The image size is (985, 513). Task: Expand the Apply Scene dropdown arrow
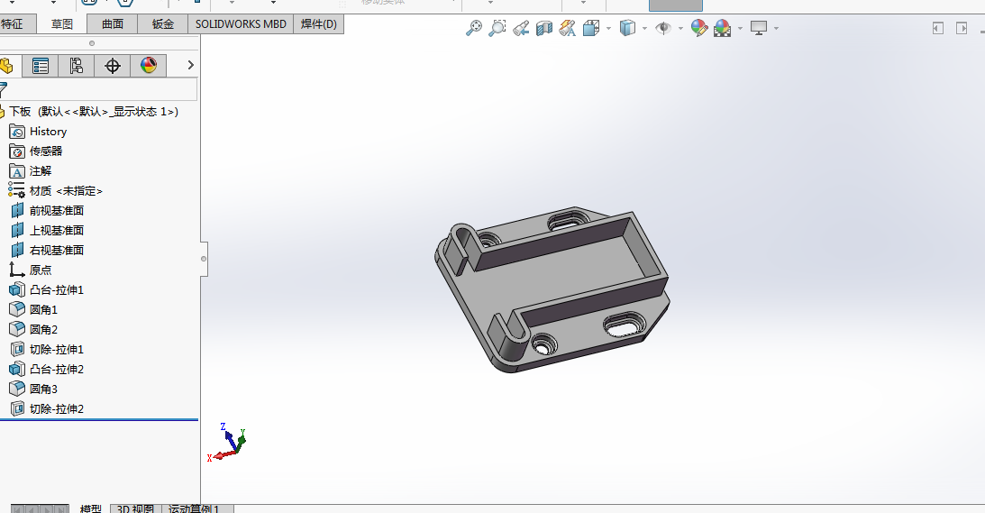coord(740,28)
